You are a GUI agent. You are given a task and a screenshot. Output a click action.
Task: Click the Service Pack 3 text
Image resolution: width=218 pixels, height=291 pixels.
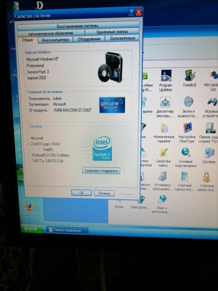[x=38, y=72]
